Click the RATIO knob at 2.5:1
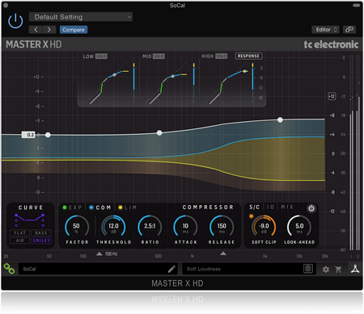 (150, 227)
